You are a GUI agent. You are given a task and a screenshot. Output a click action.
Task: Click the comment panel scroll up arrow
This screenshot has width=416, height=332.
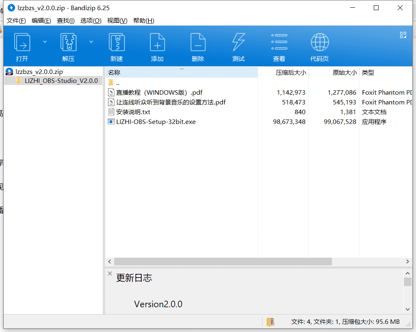click(407, 273)
